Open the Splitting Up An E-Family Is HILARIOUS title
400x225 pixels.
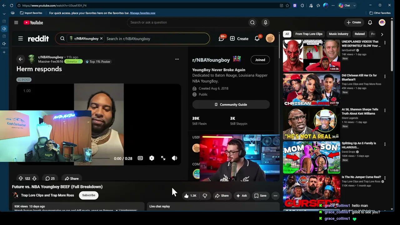click(x=359, y=145)
